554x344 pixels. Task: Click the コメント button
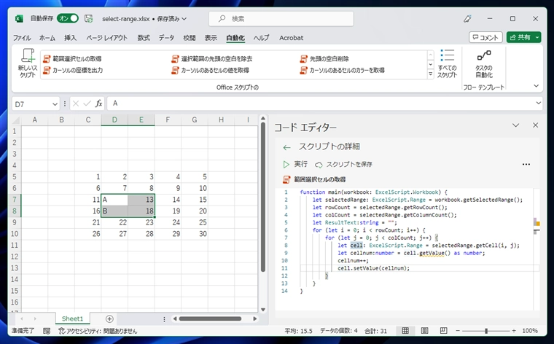click(x=485, y=37)
